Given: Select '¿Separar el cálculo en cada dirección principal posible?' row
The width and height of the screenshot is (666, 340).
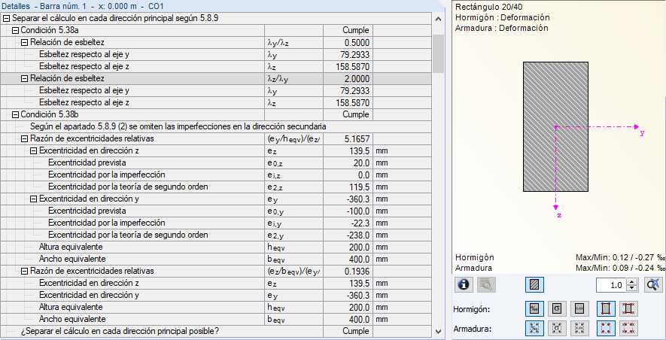Looking at the screenshot, I should pos(217,331).
